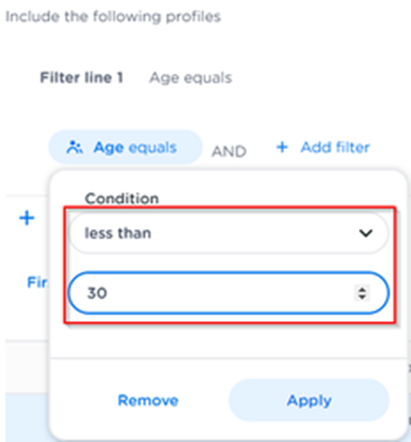Screen dimensions: 411x442
Task: Decrease age value with stepper down arrow
Action: click(362, 297)
